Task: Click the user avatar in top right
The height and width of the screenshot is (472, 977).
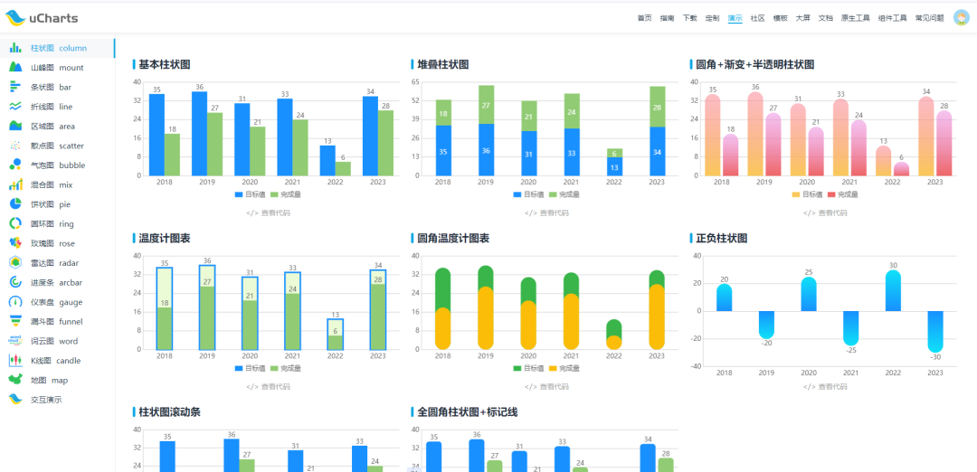Action: (x=961, y=17)
